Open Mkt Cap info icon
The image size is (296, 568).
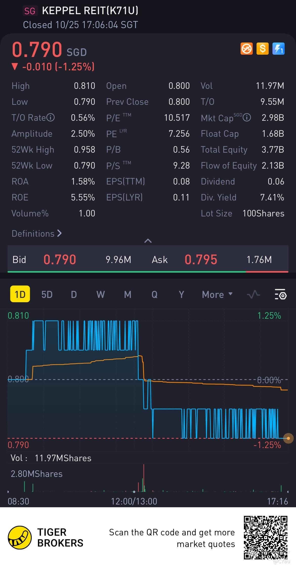click(247, 118)
